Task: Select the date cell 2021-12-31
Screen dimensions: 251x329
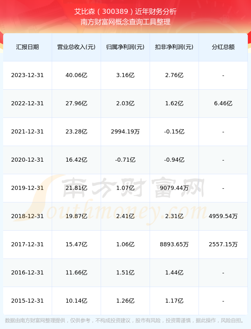Action: pyautogui.click(x=28, y=132)
